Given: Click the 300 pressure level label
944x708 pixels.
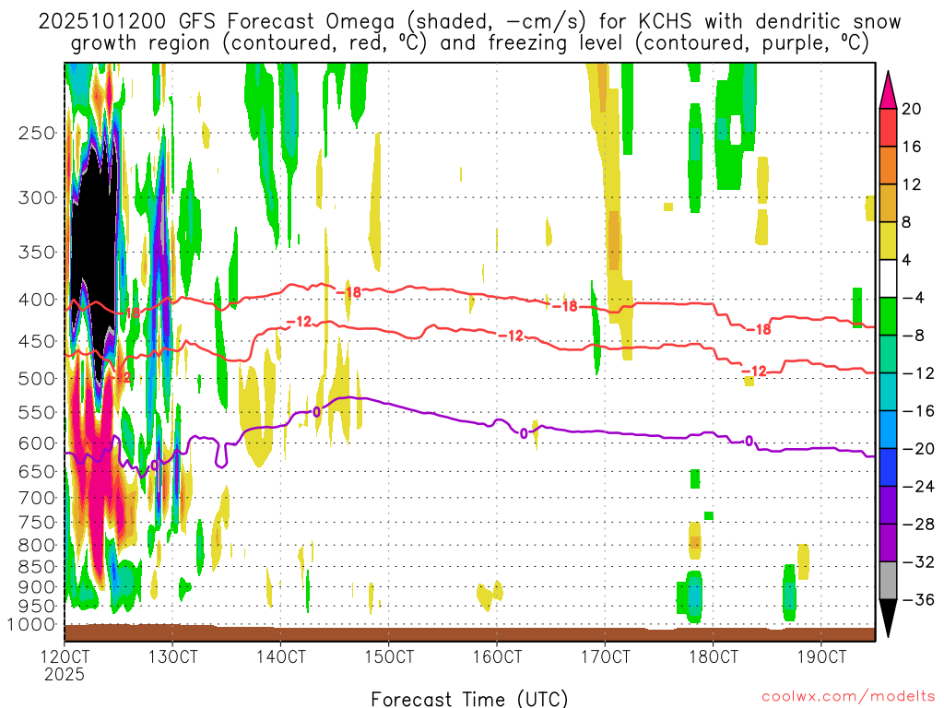Looking at the screenshot, I should point(37,197).
